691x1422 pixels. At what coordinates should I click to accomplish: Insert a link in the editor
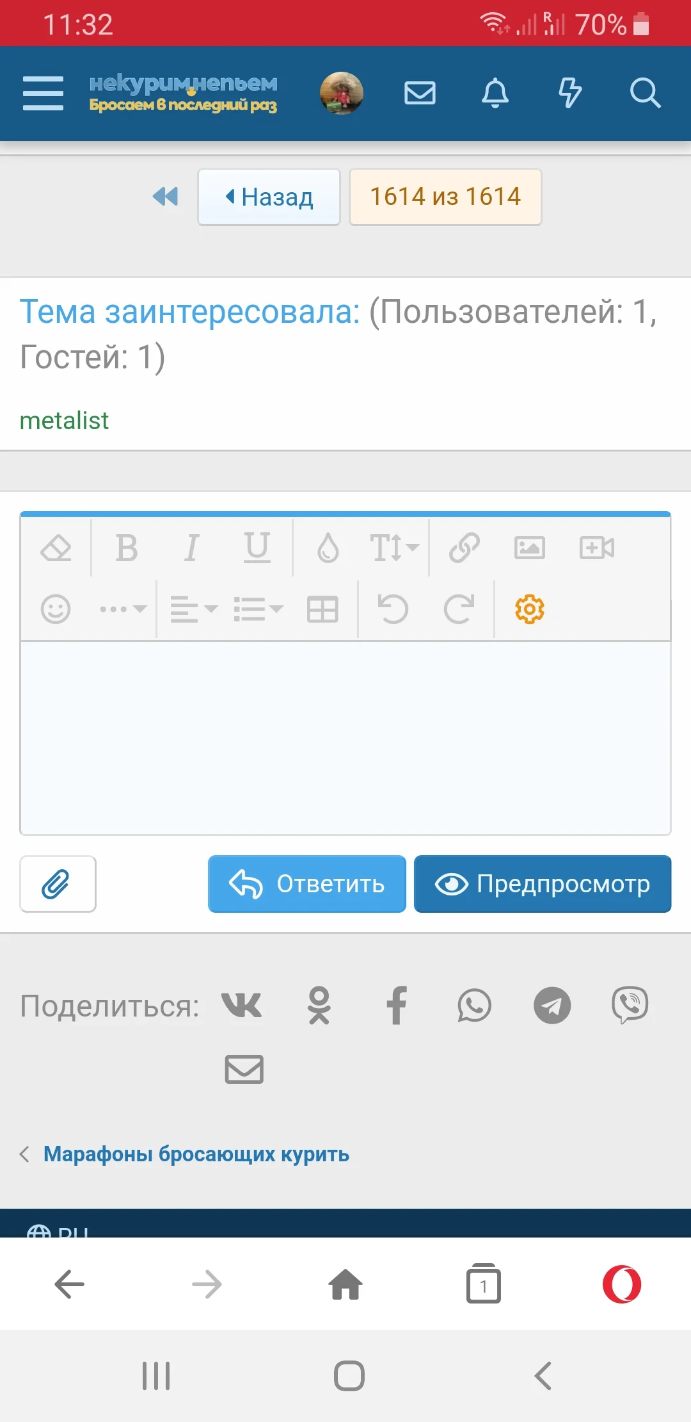[x=464, y=548]
